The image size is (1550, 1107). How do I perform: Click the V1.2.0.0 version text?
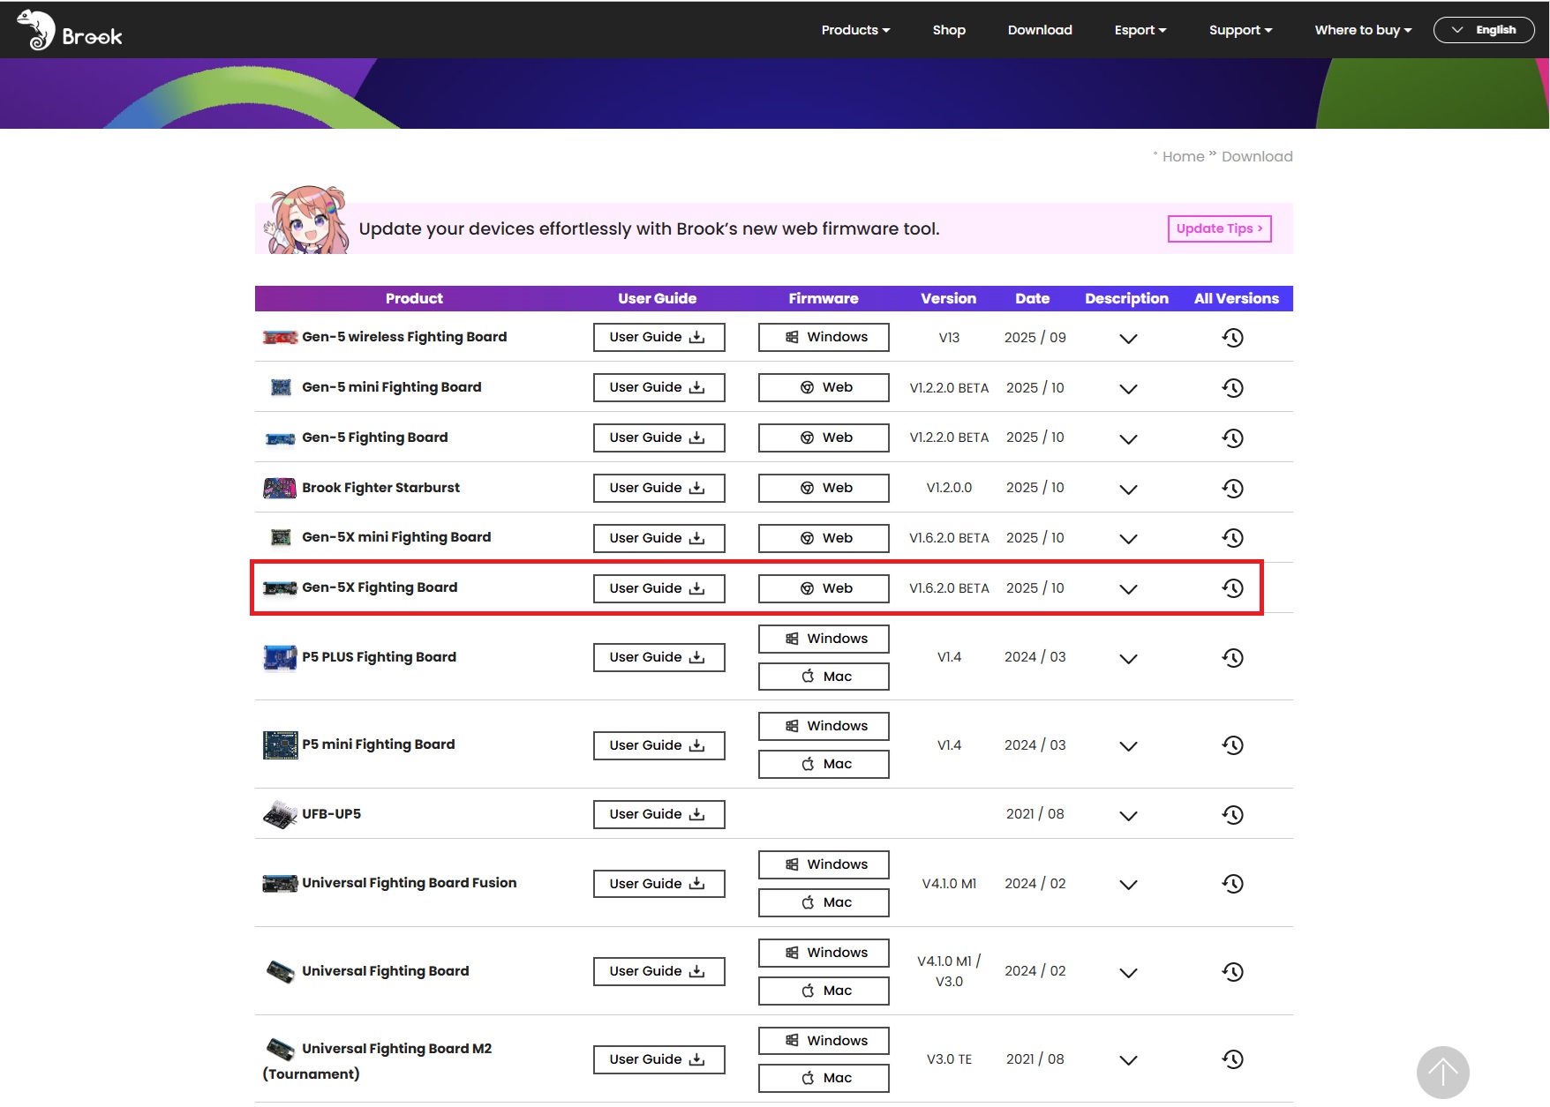pyautogui.click(x=949, y=488)
